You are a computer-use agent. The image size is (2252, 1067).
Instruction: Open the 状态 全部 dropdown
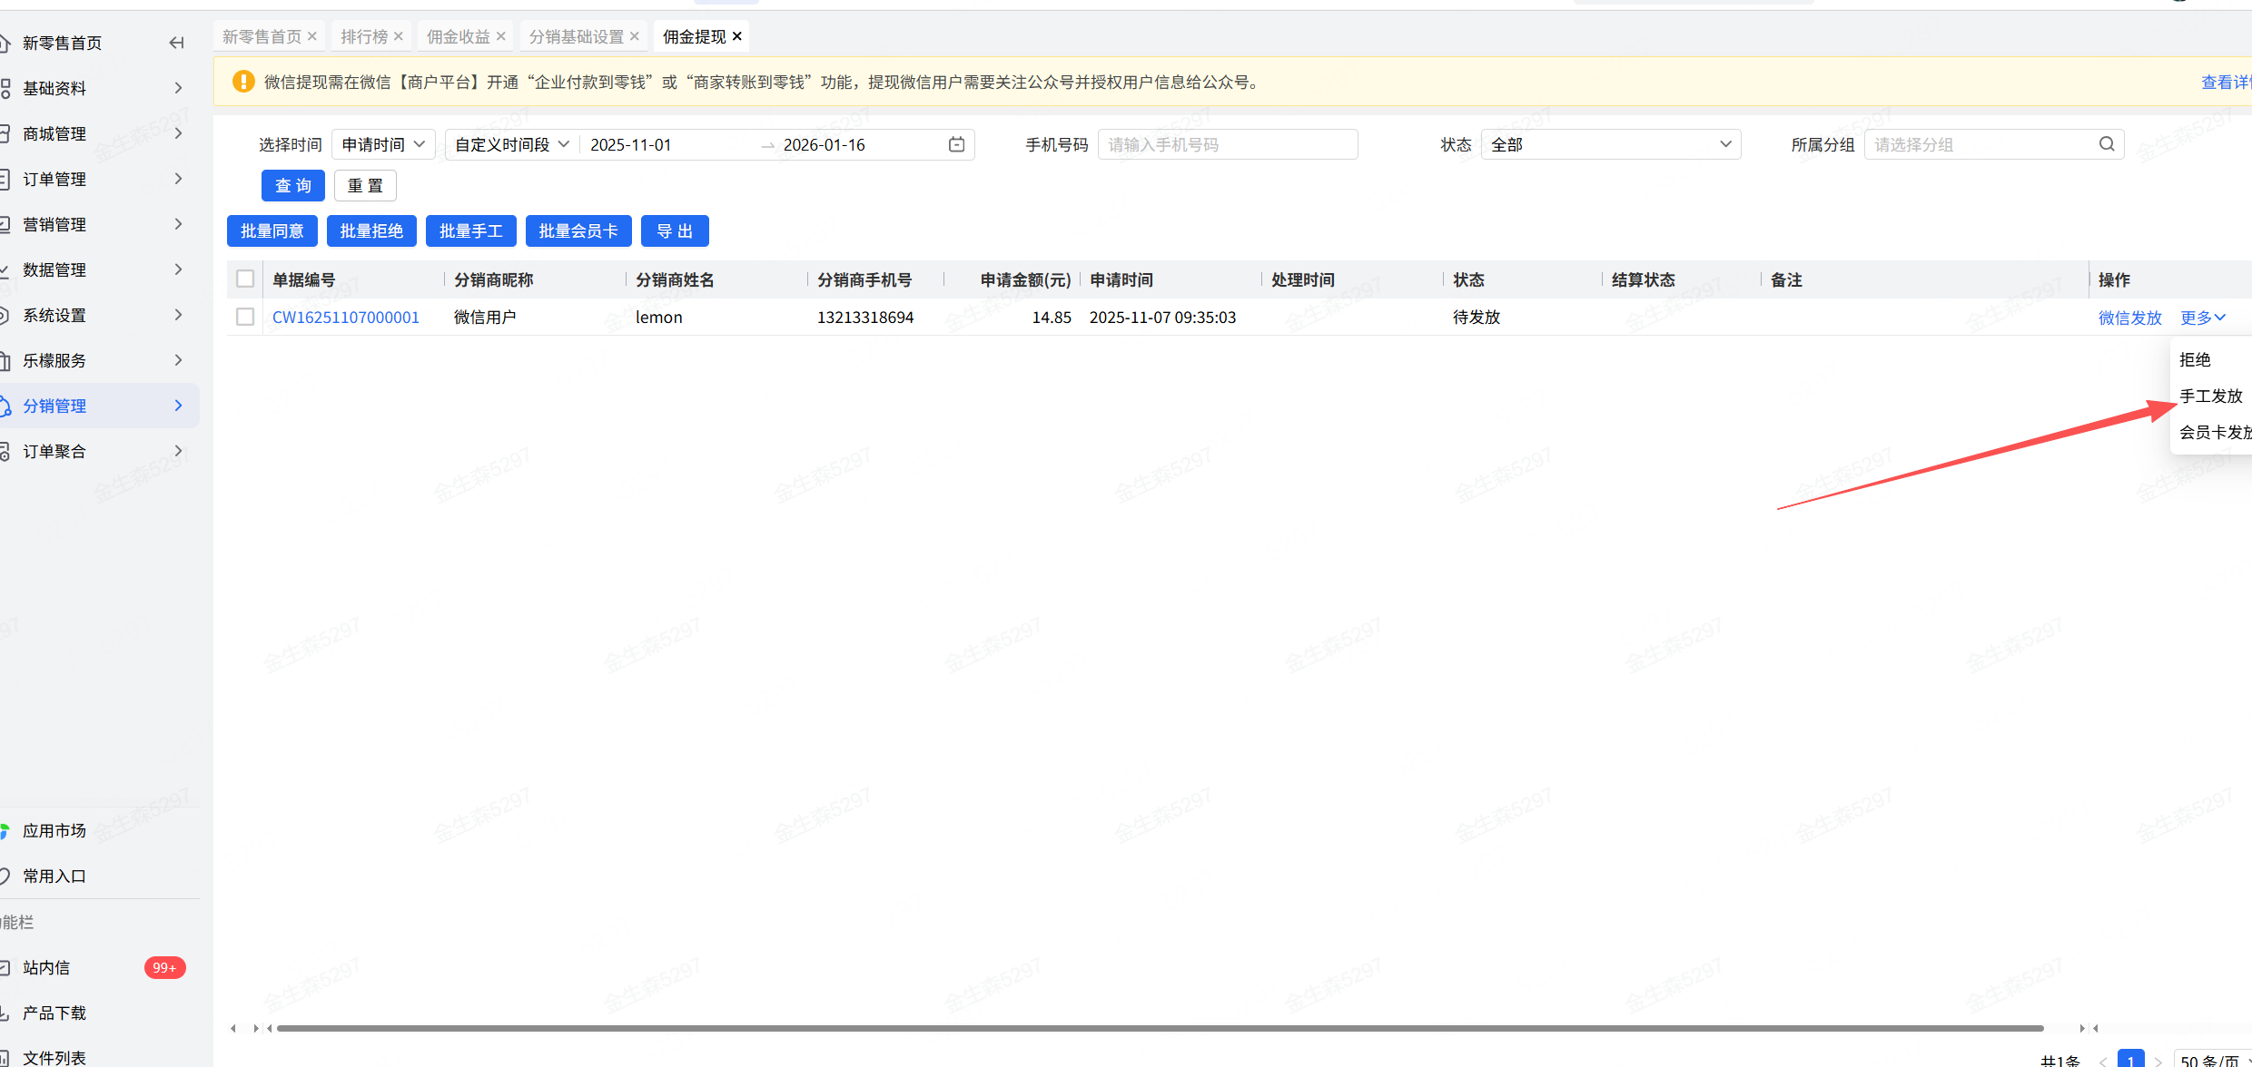click(x=1610, y=144)
